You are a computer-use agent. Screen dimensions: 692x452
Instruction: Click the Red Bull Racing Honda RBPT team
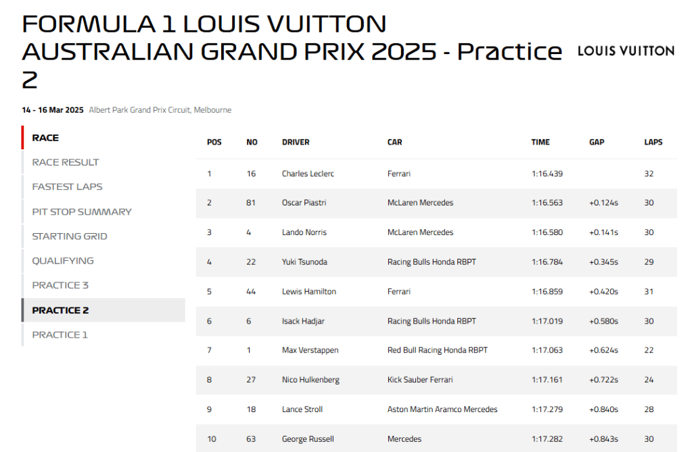point(437,350)
